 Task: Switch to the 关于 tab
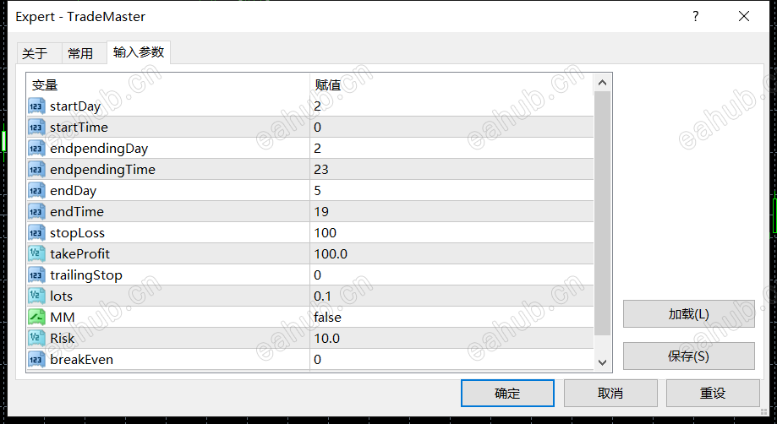pyautogui.click(x=35, y=53)
